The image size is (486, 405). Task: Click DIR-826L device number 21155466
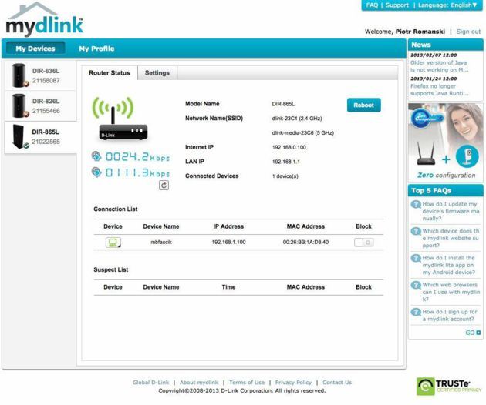[46, 111]
